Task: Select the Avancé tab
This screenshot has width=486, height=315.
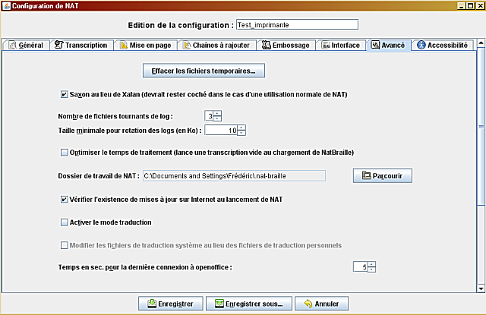Action: [388, 46]
